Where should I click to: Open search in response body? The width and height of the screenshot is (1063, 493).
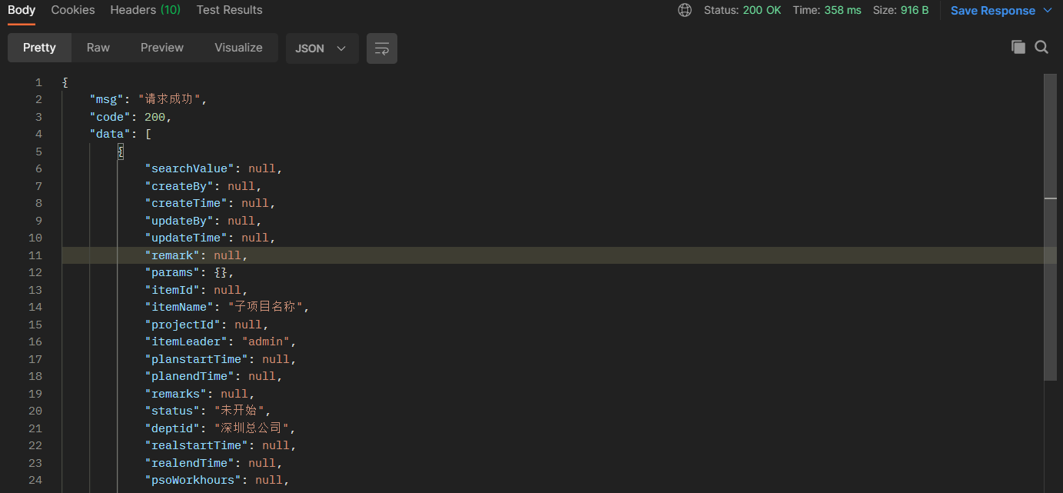(x=1041, y=47)
